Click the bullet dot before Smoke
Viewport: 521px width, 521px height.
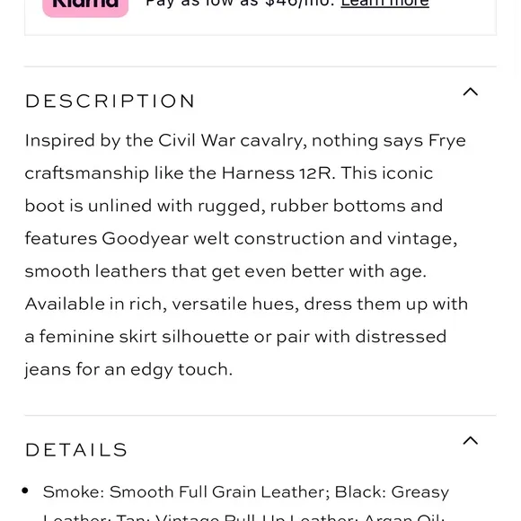(25, 490)
